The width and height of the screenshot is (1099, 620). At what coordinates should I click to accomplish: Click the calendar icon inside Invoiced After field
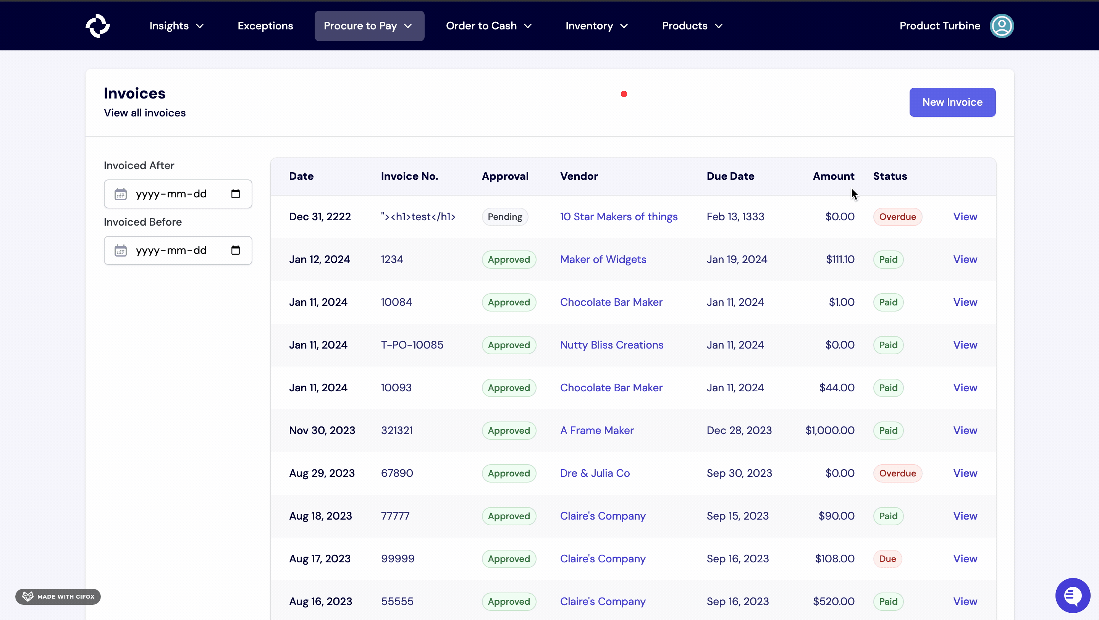point(121,194)
